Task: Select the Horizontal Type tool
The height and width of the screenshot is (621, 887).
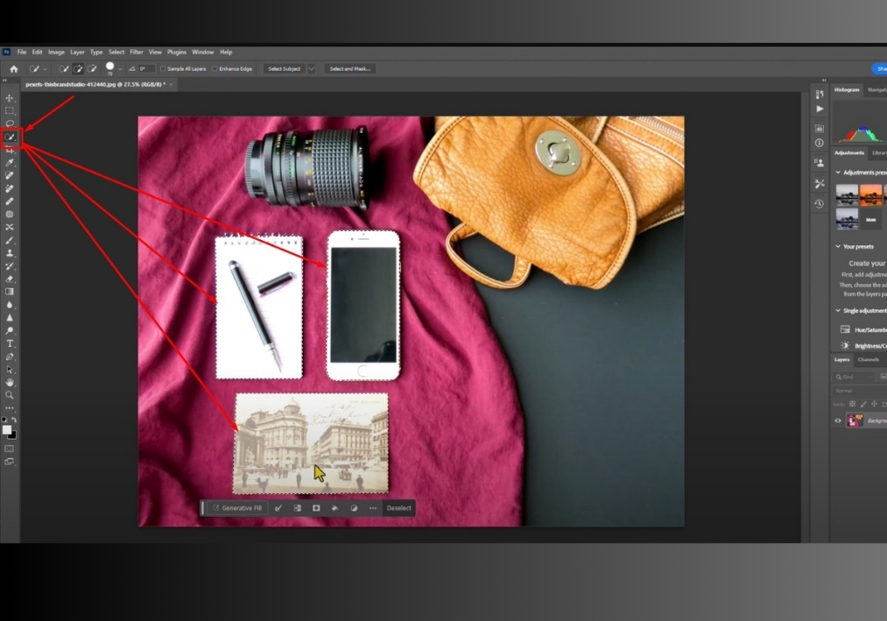Action: pos(10,343)
